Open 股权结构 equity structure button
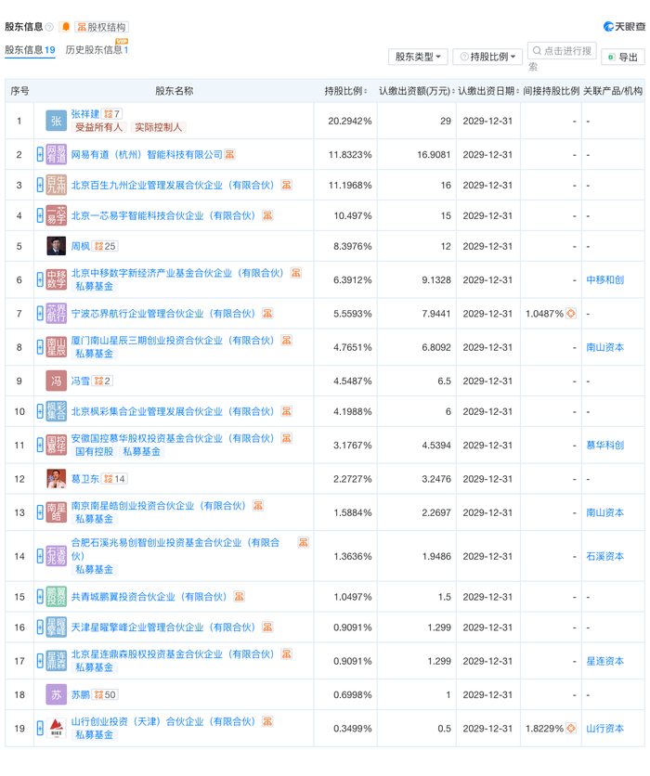Screen dimensions: 650x776 (x=101, y=27)
